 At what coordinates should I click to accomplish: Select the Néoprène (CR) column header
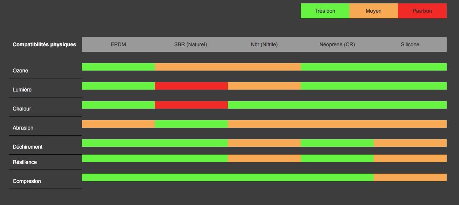click(x=337, y=44)
